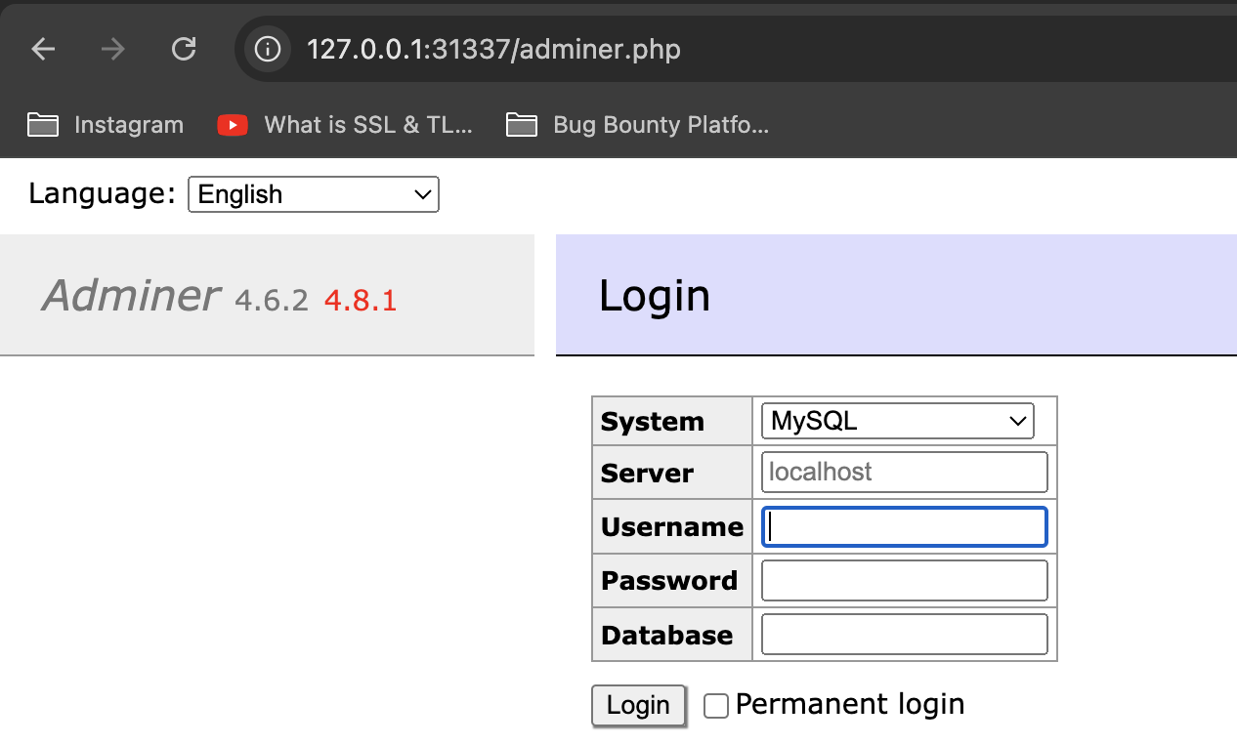Open the What is SSL & TL... bookmark
This screenshot has width=1237, height=745.
345,125
